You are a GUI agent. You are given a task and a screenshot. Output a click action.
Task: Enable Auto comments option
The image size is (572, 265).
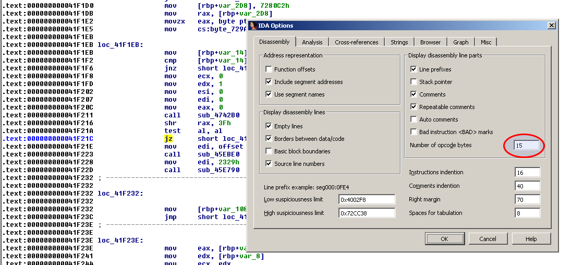414,119
